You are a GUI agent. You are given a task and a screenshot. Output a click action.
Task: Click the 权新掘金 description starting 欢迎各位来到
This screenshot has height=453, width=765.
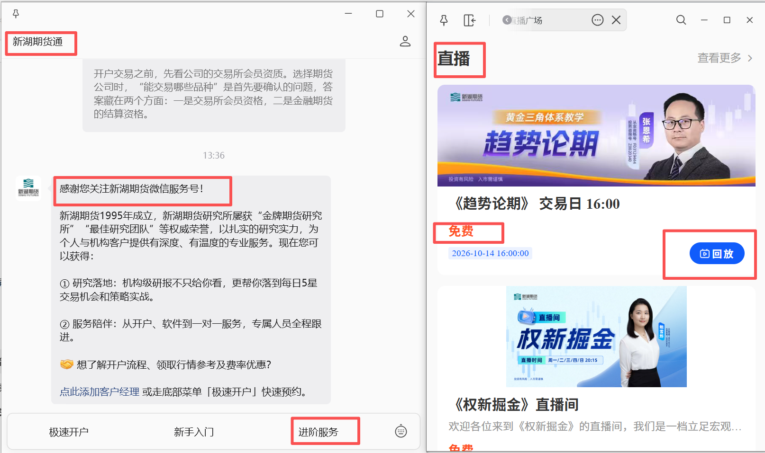pyautogui.click(x=595, y=426)
